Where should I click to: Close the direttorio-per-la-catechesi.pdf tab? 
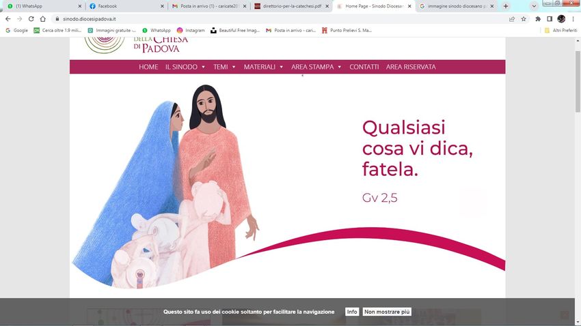point(327,6)
